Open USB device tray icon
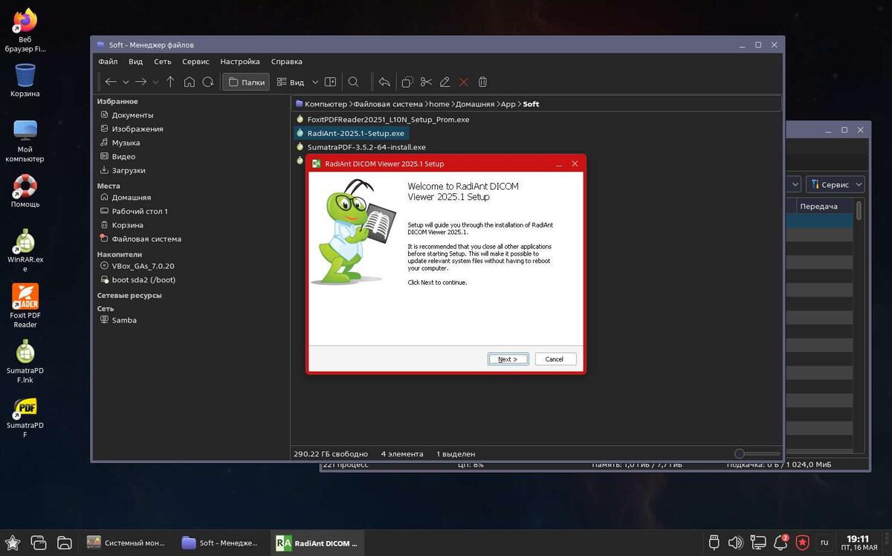Viewport: 892px width, 556px height. click(714, 543)
